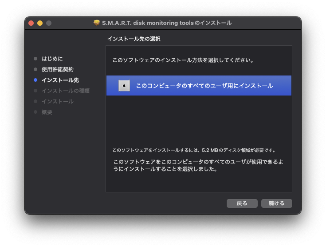Click the 続ける (Continue) button
326x247 pixels.
pos(276,203)
